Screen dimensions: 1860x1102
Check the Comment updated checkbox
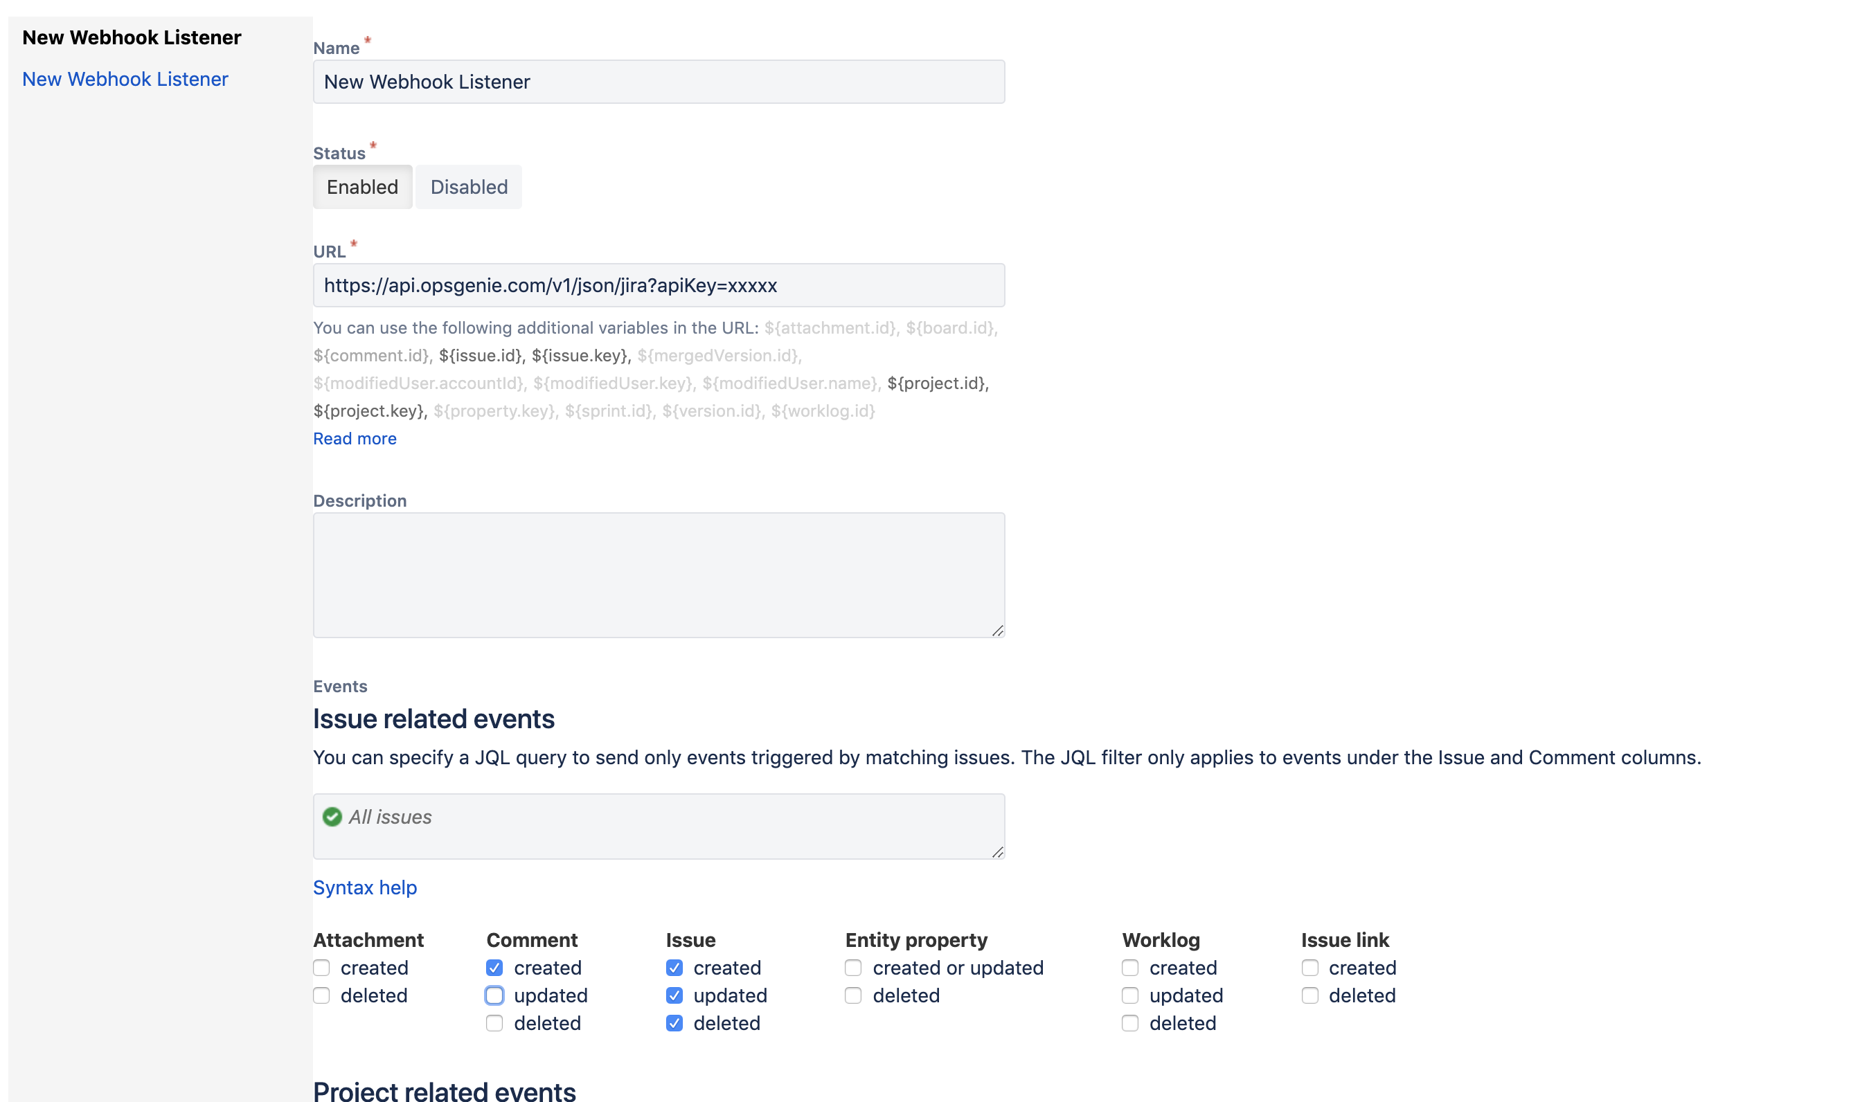coord(494,995)
